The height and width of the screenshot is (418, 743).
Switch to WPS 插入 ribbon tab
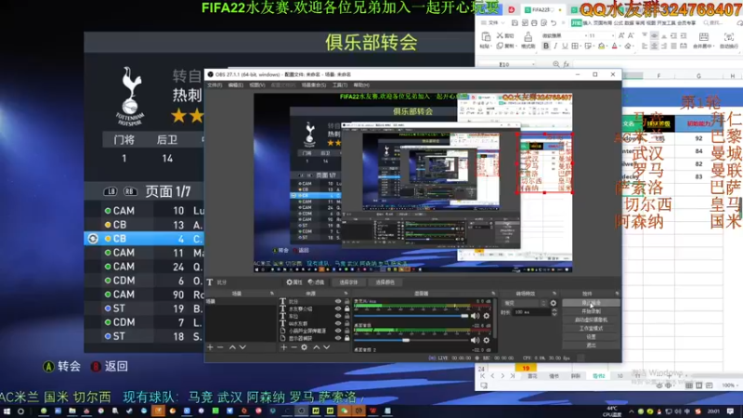click(x=587, y=22)
